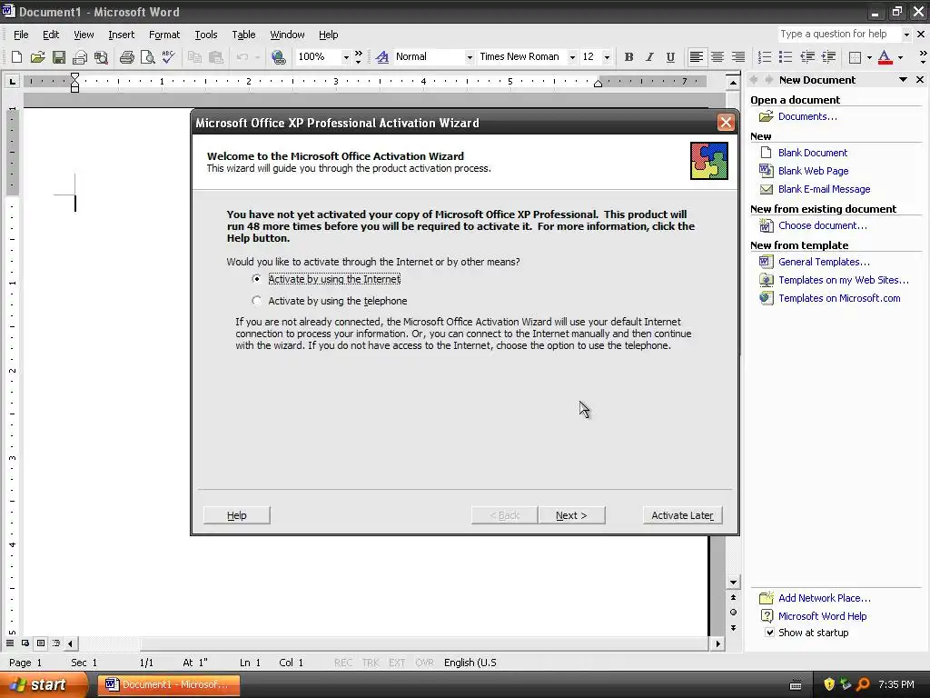Open the Insert menu
The width and height of the screenshot is (930, 698).
pyautogui.click(x=121, y=35)
